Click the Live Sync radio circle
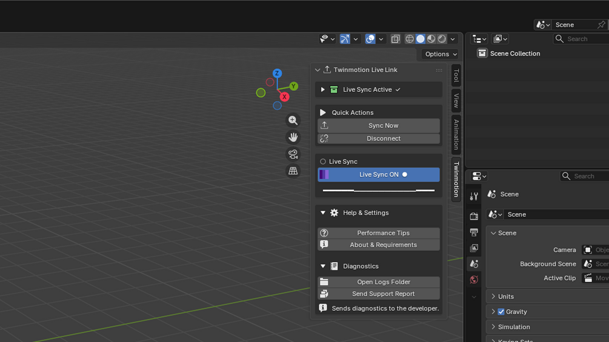 coord(323,161)
